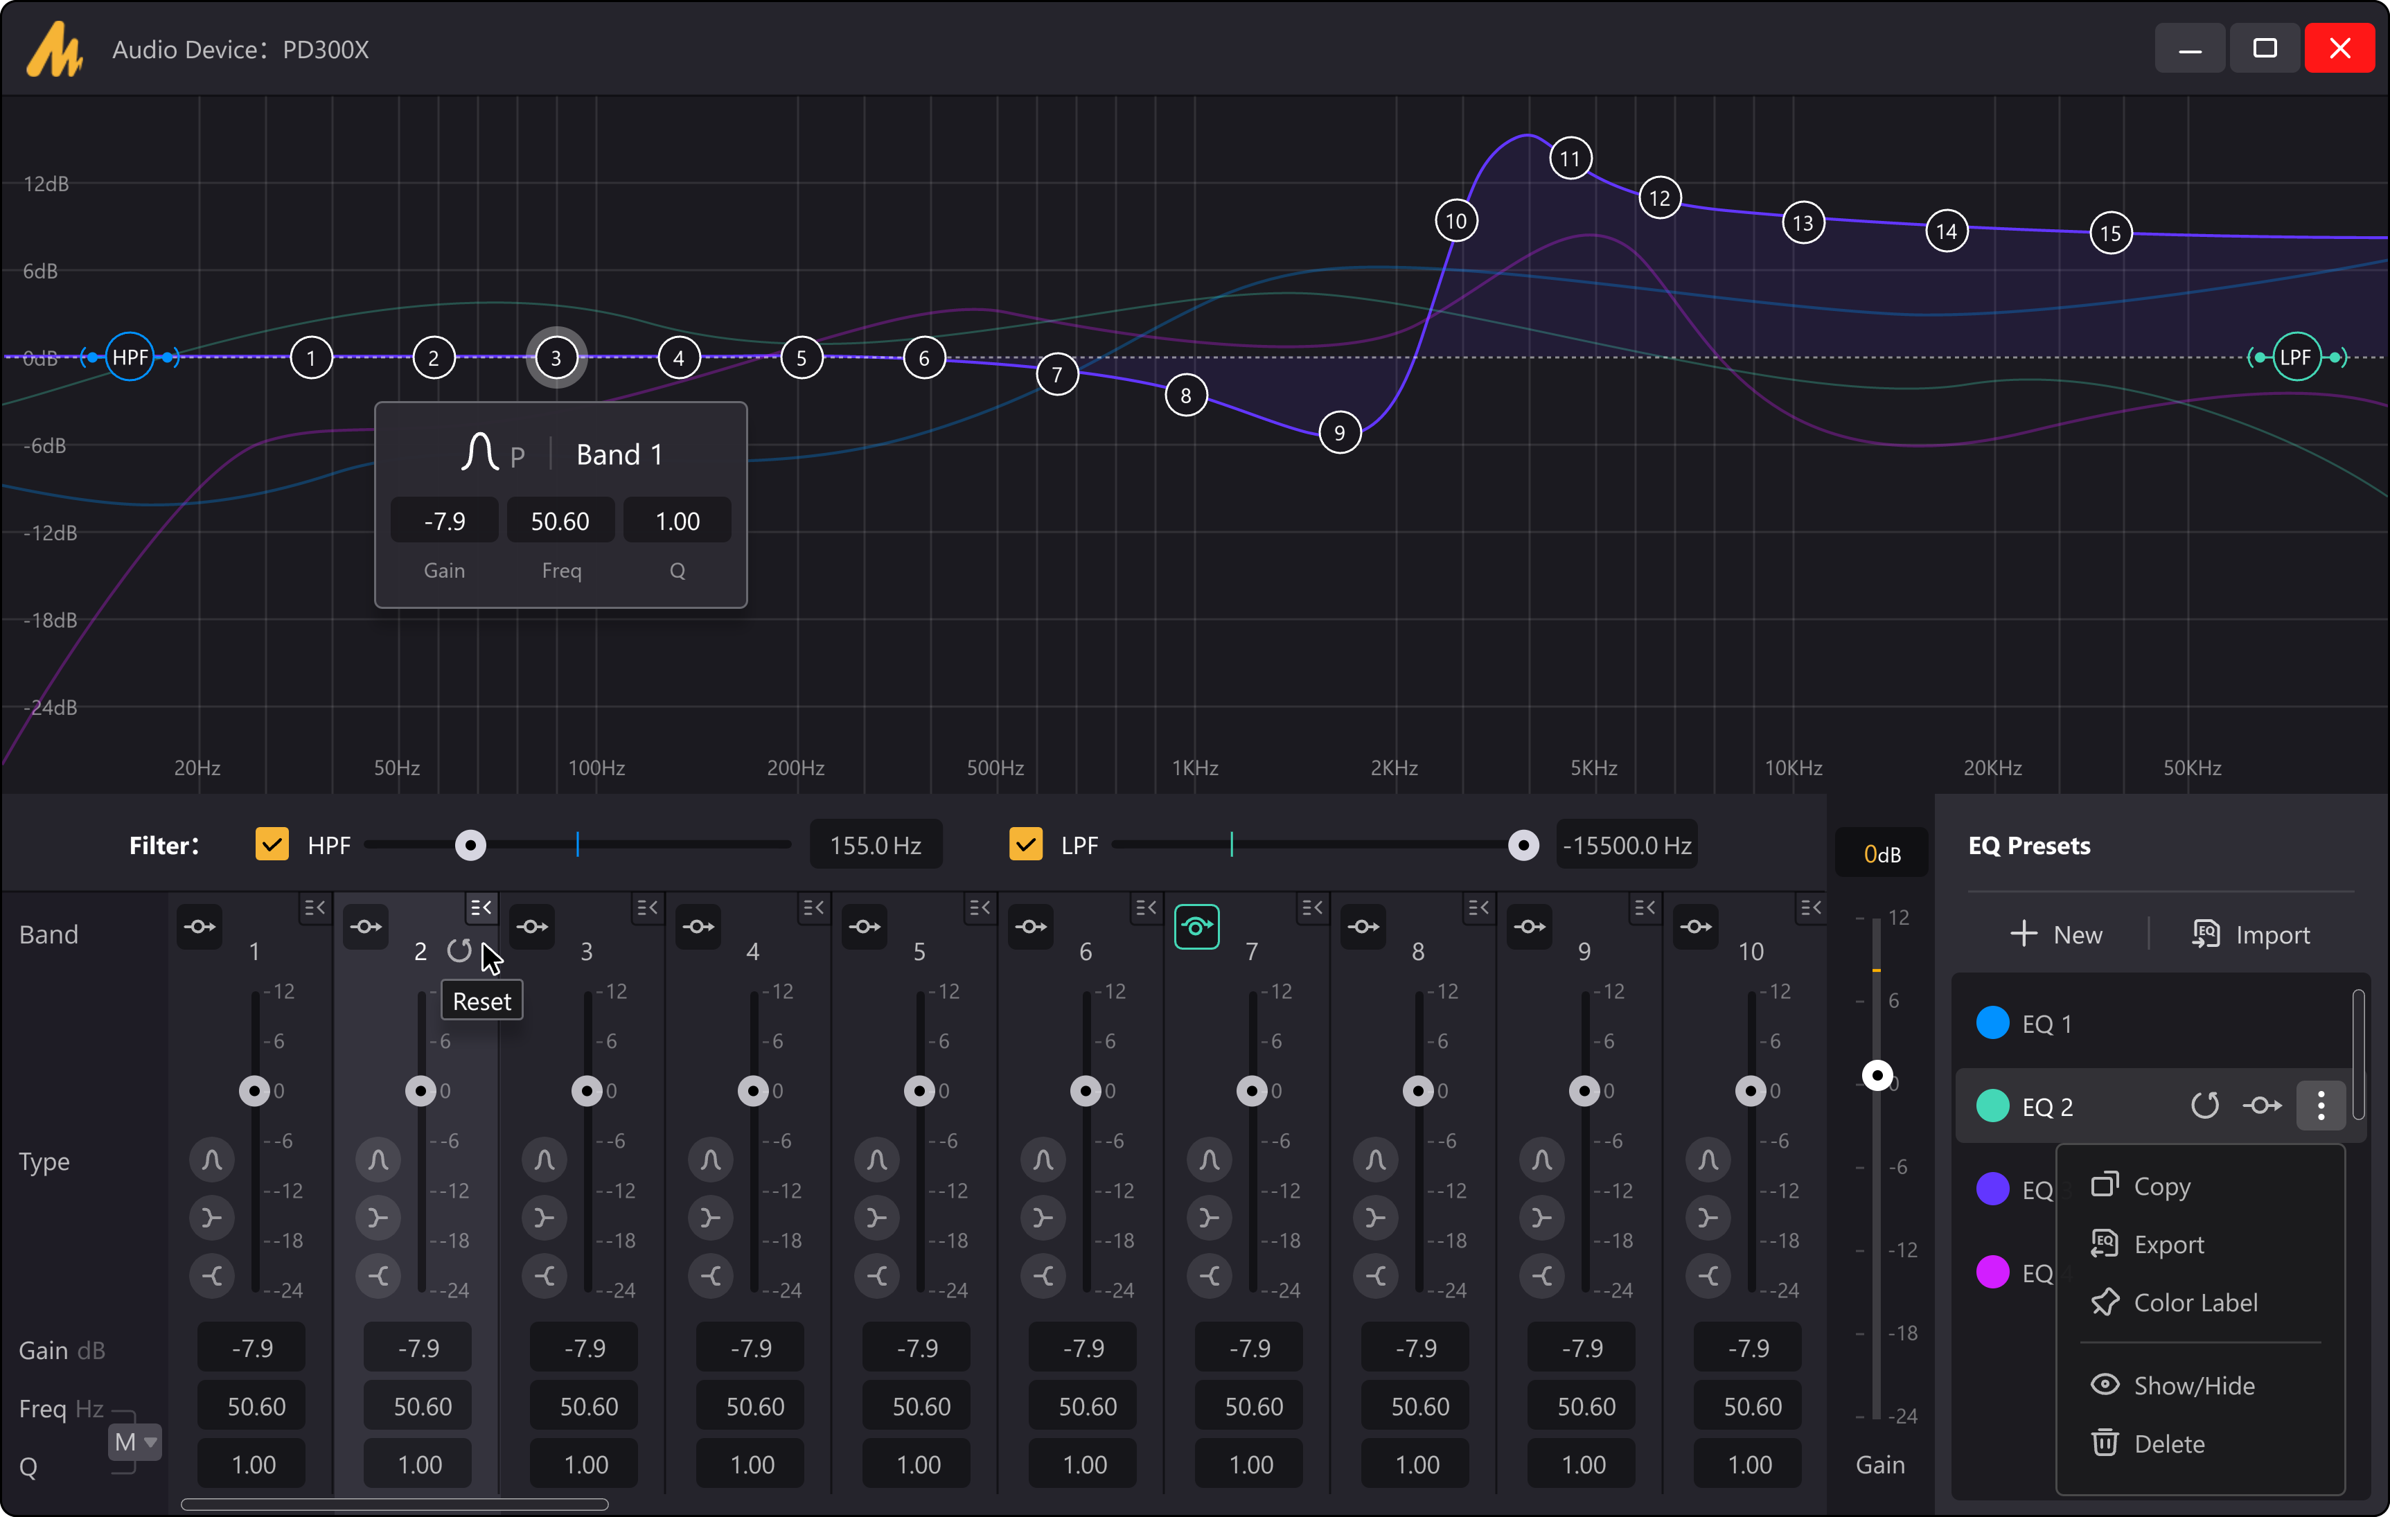Toggle the bypass icon for band 1

pyautogui.click(x=200, y=927)
